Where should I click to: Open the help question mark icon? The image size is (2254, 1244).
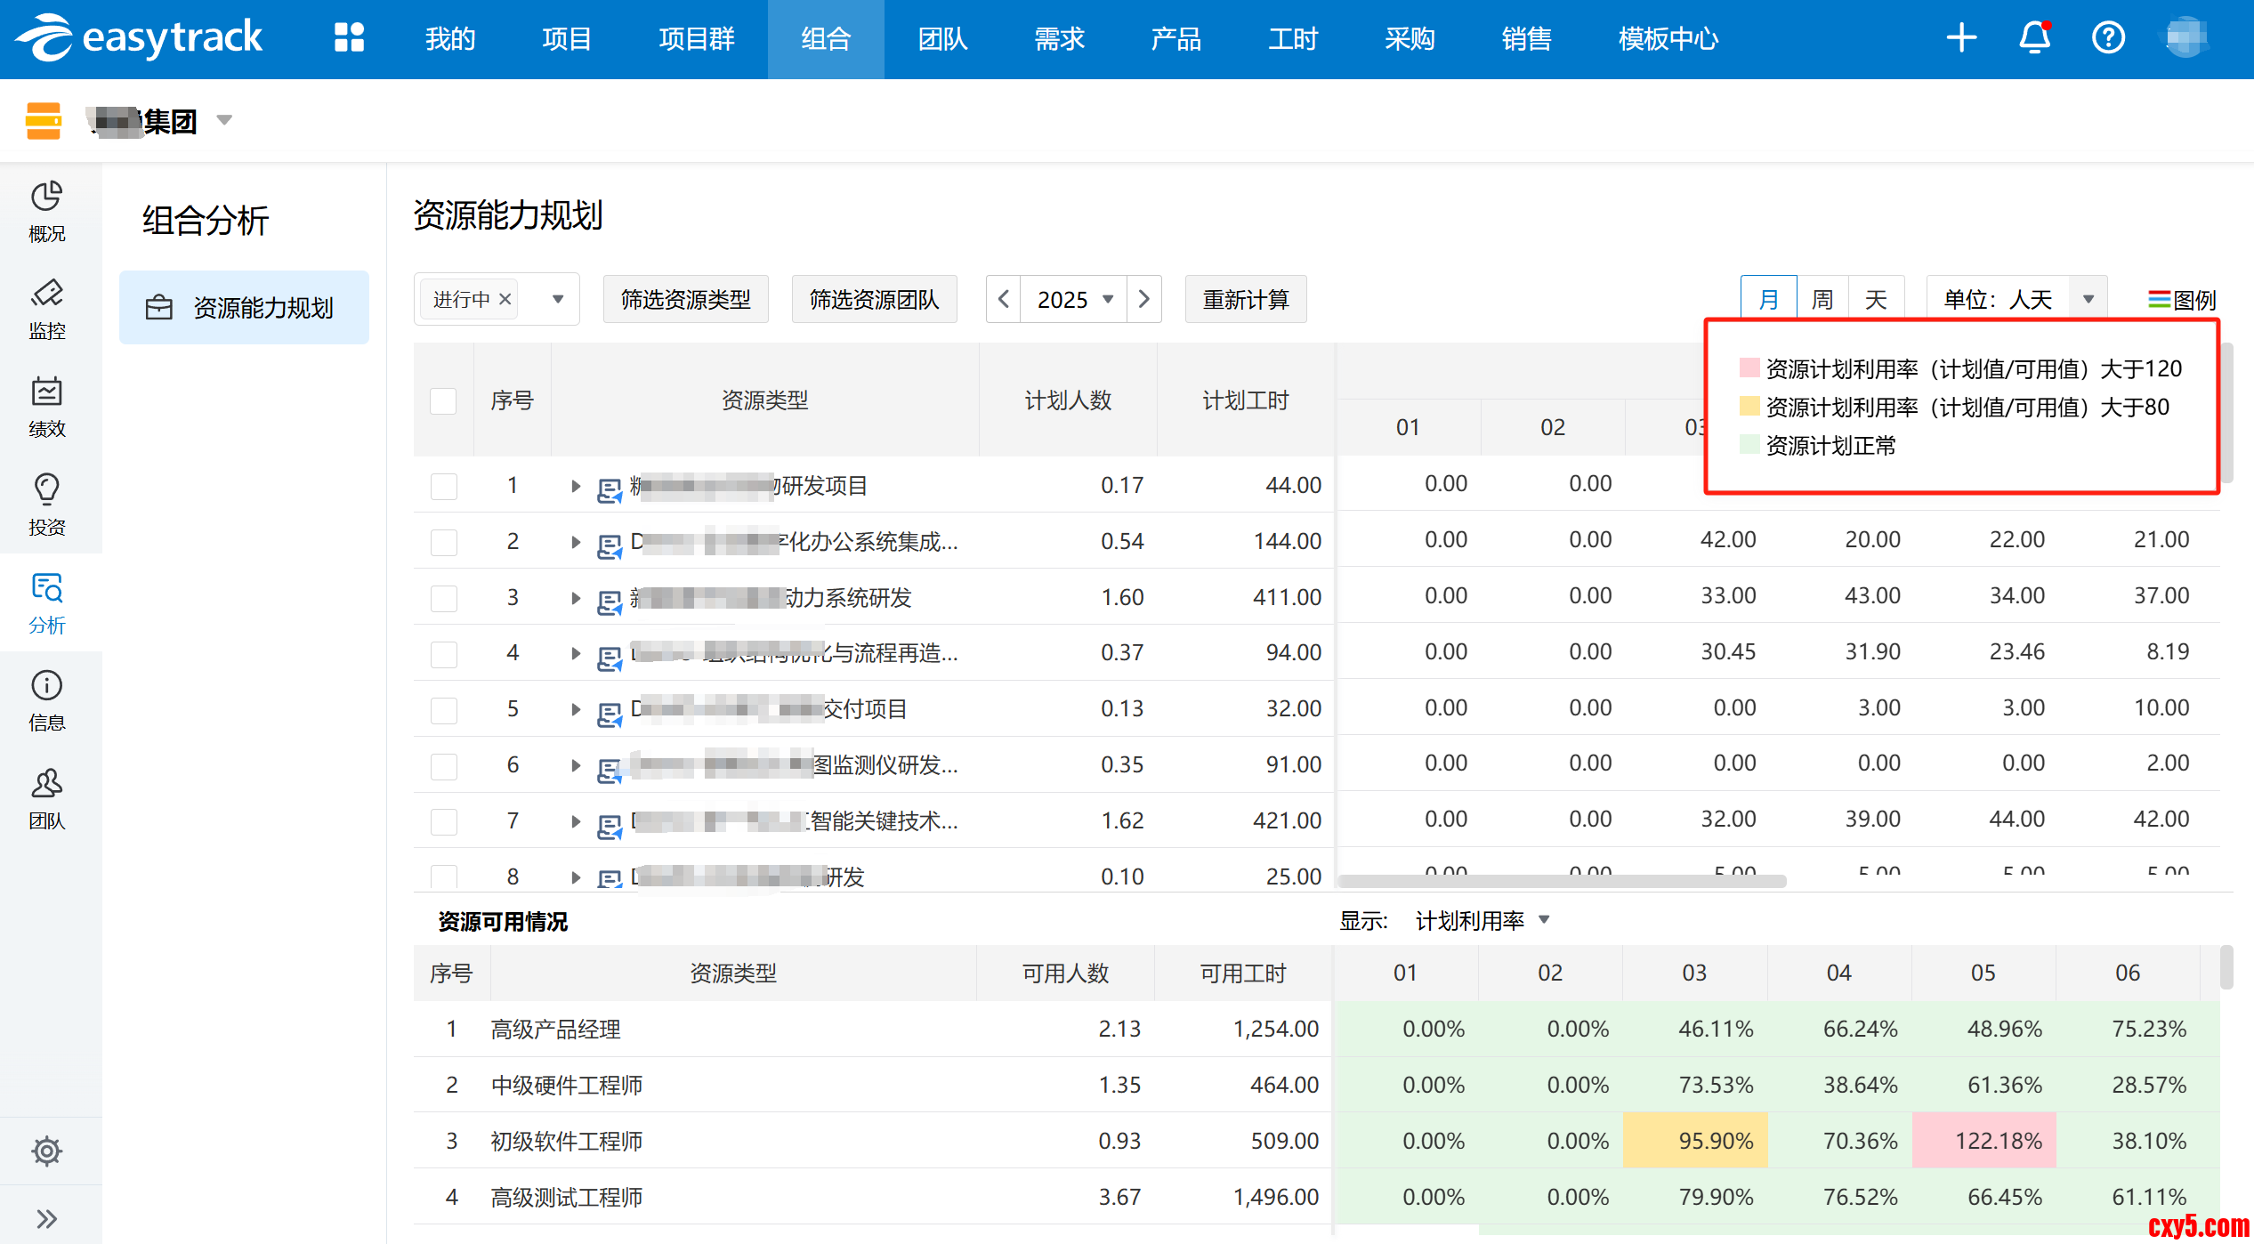click(2107, 38)
